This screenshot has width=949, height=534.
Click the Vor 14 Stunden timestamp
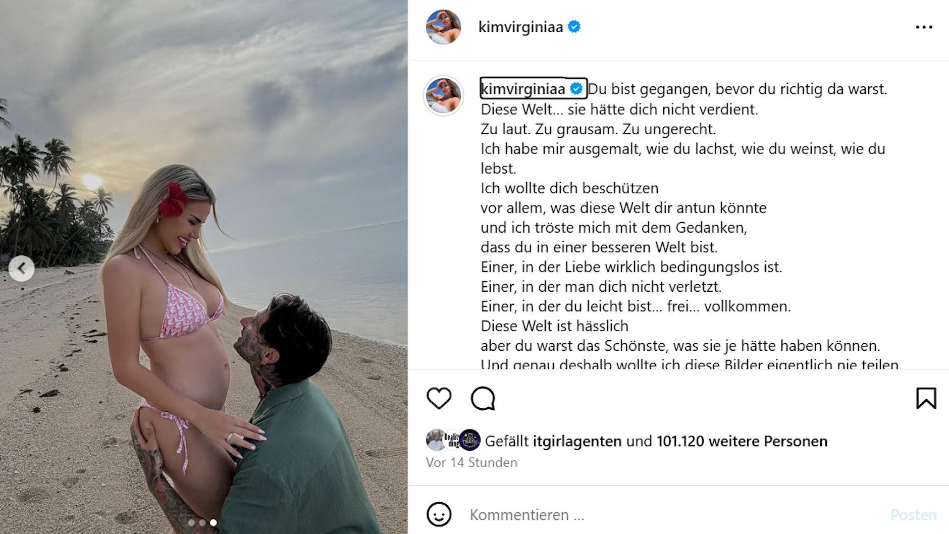pos(471,462)
